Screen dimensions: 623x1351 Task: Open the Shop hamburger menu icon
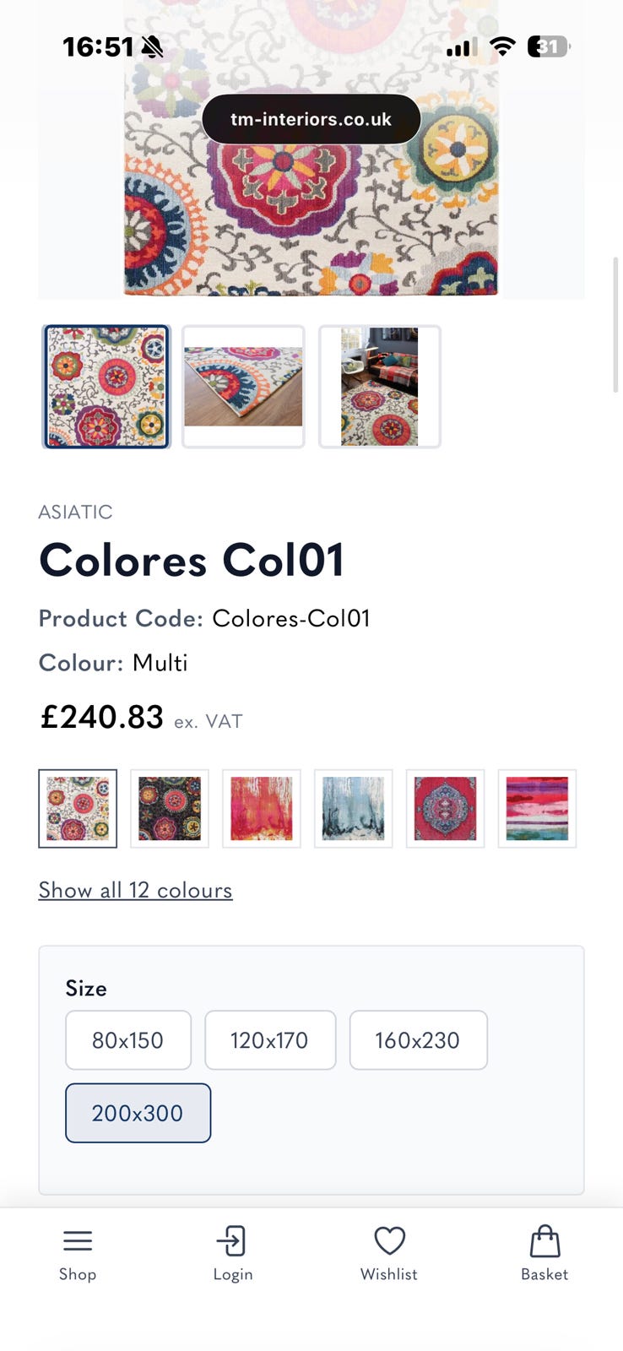point(78,1240)
